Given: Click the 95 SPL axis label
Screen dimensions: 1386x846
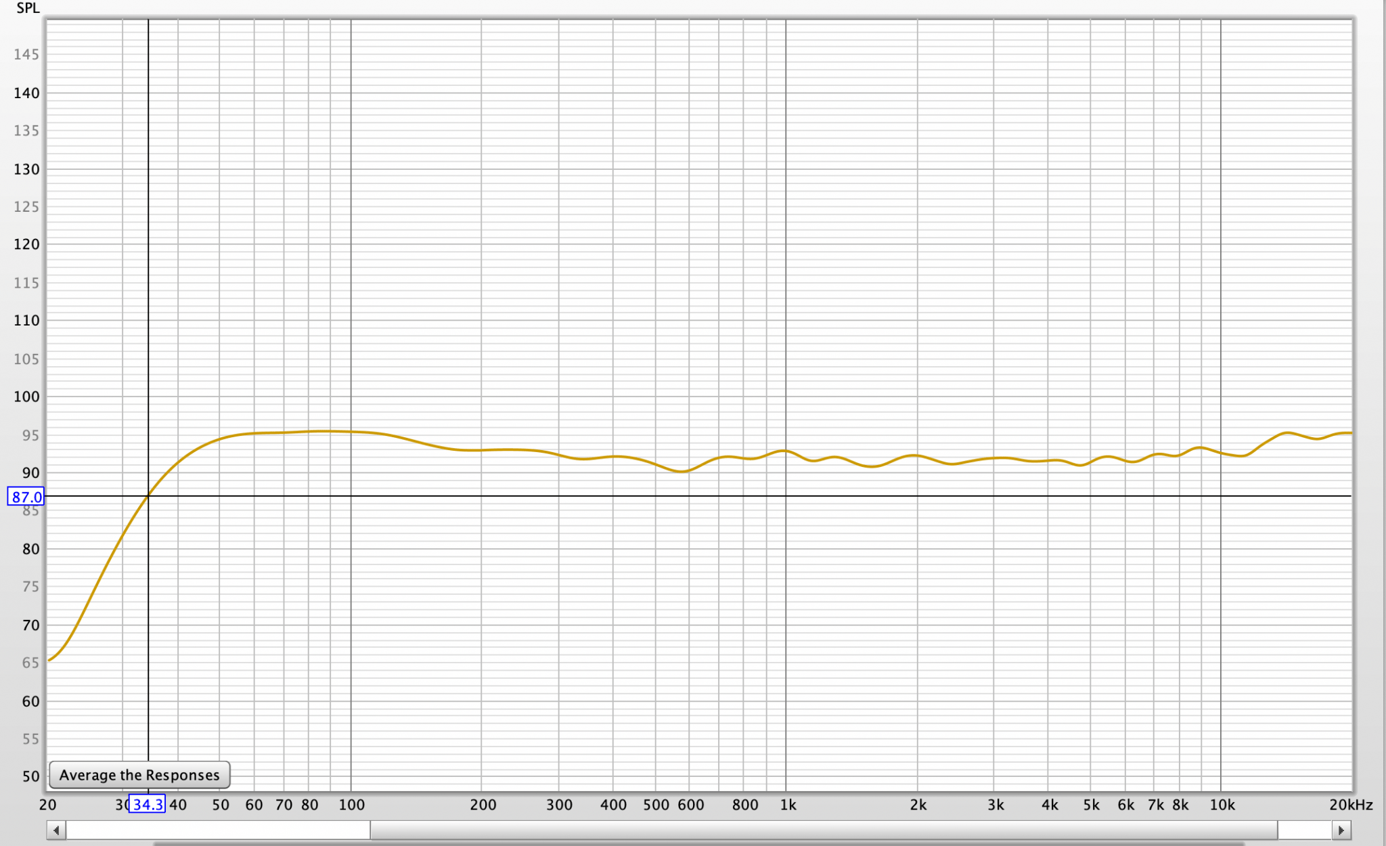Looking at the screenshot, I should click(30, 435).
